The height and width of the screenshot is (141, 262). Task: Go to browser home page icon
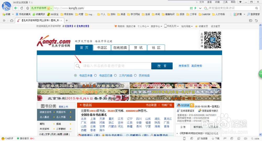[x=28, y=8]
